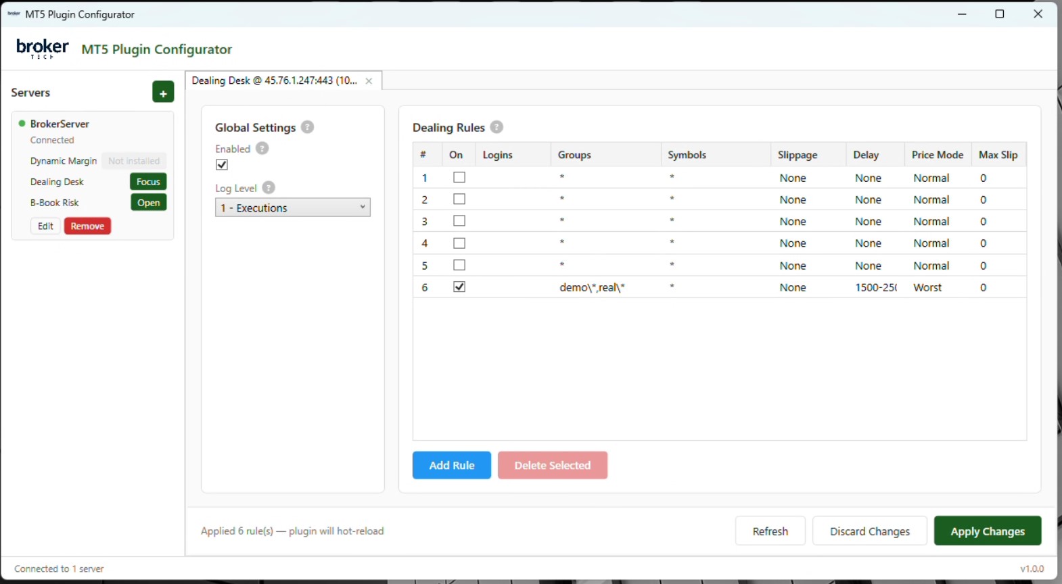Screen dimensions: 1062x584
Task: Click the green add server plus icon
Action: [163, 92]
